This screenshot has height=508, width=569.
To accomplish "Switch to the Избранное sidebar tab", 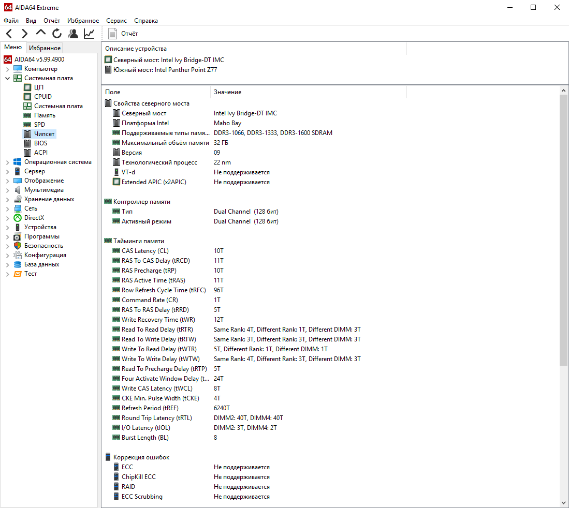I will click(x=45, y=48).
